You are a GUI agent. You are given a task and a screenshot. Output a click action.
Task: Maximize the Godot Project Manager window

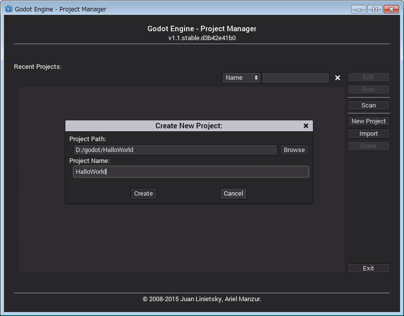point(375,9)
